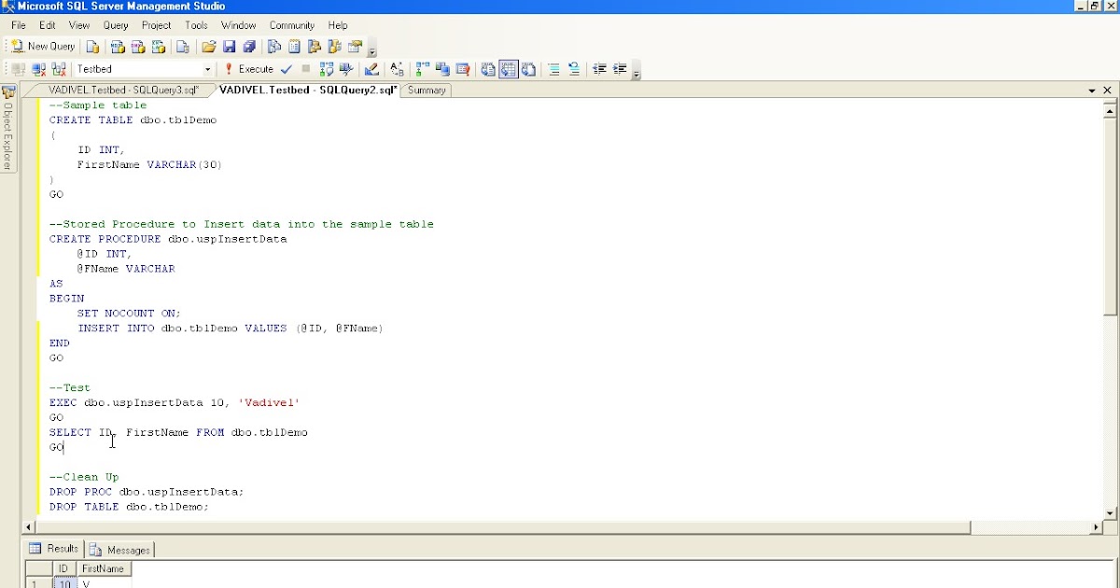Toggle Results to Text output mode
The image size is (1120, 588).
(x=486, y=68)
